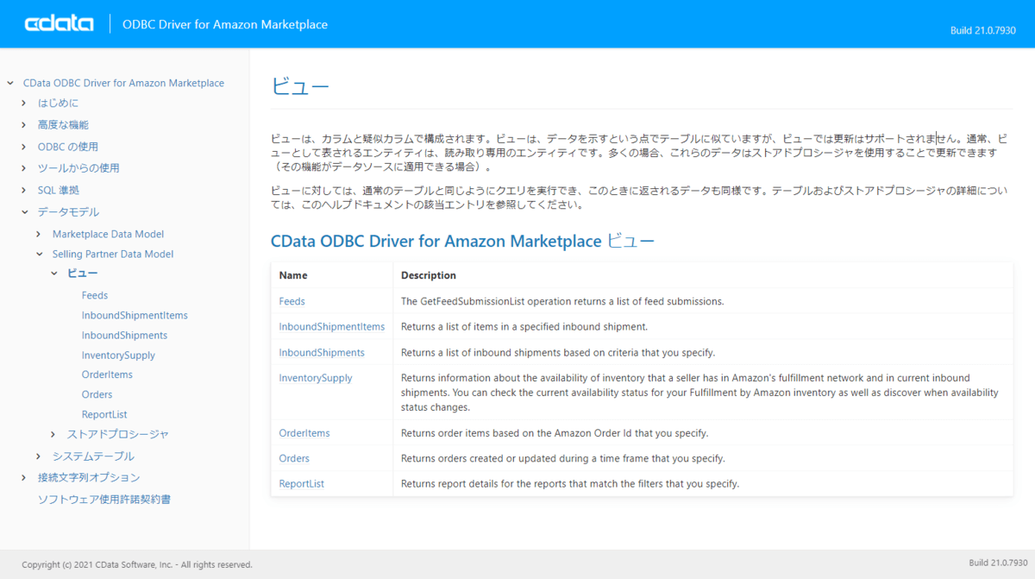Screen dimensions: 1035x579
Task: Expand the はじめに section chevron
Action: point(24,104)
